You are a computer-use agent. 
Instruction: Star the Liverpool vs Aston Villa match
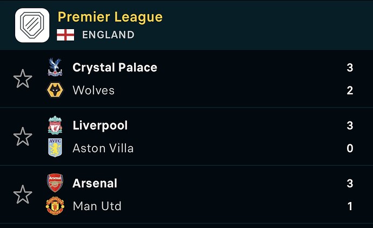(x=23, y=137)
